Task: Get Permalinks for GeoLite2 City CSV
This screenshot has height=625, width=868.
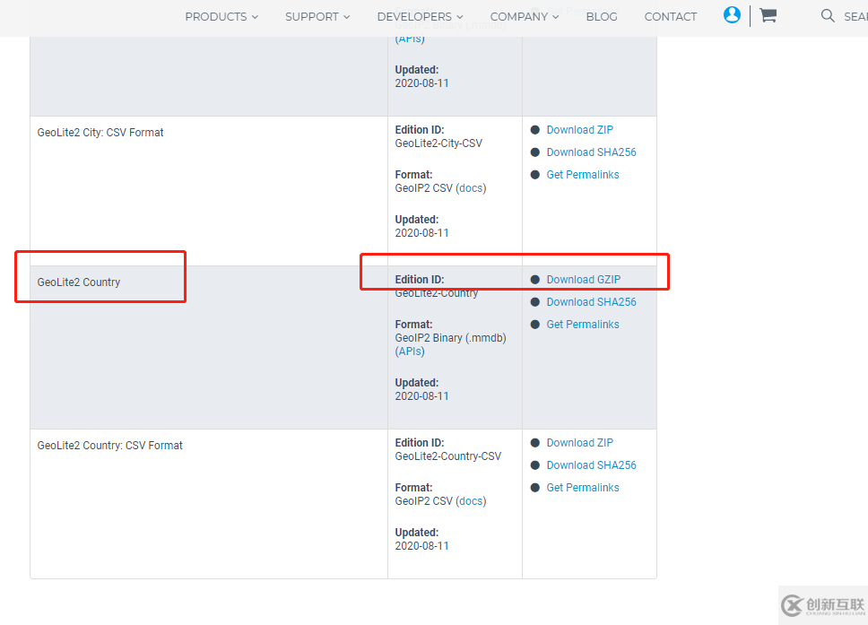Action: click(x=582, y=174)
